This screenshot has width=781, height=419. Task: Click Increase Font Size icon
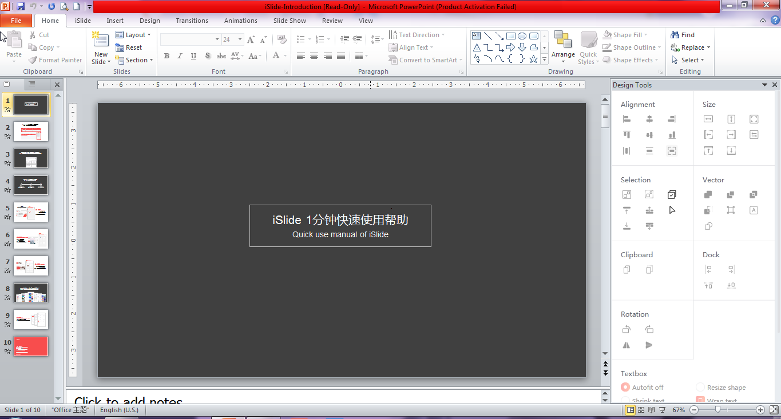point(251,39)
